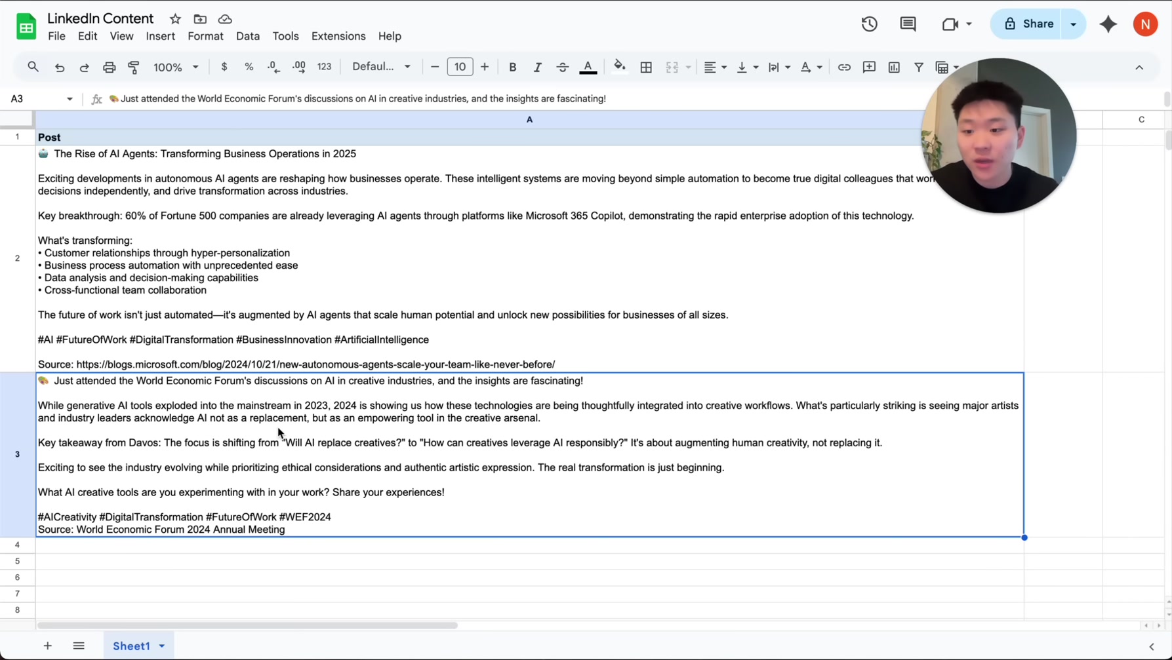Check the cloud save status icon

tap(225, 19)
